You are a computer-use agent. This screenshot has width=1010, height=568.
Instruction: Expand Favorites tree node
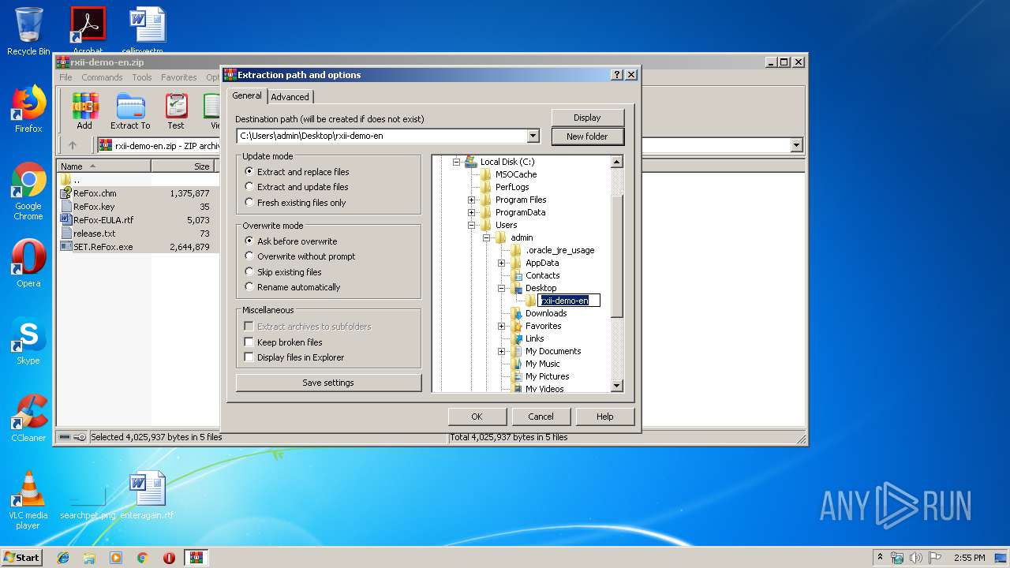pos(501,326)
